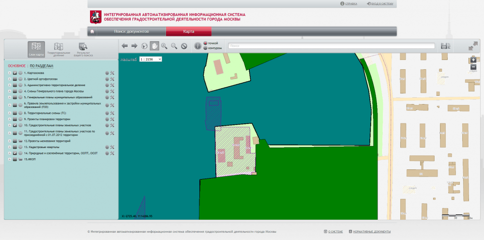Viewport: 484px width, 240px height.
Task: Select the pan hand tool
Action: coord(154,46)
